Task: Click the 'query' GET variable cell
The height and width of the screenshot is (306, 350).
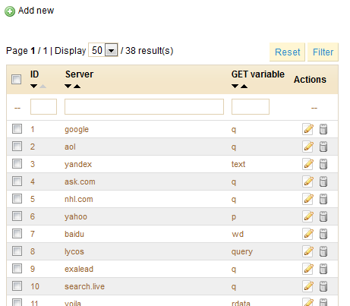Action: (242, 252)
